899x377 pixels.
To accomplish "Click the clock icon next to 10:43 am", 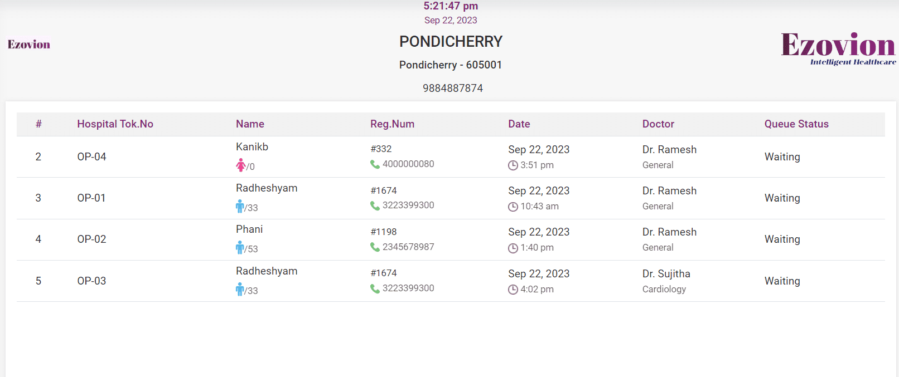I will [513, 207].
